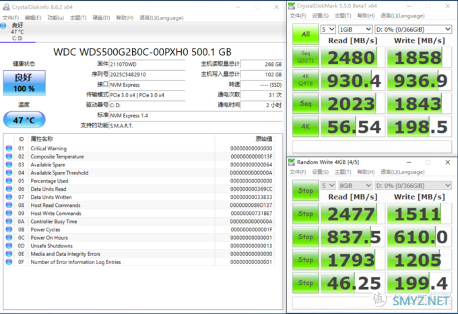458x314 pixels.
Task: Click status icon for Data Units Read row
Action: [9, 189]
